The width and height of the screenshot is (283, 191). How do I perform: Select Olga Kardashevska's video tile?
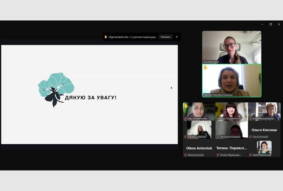pyautogui.click(x=199, y=111)
